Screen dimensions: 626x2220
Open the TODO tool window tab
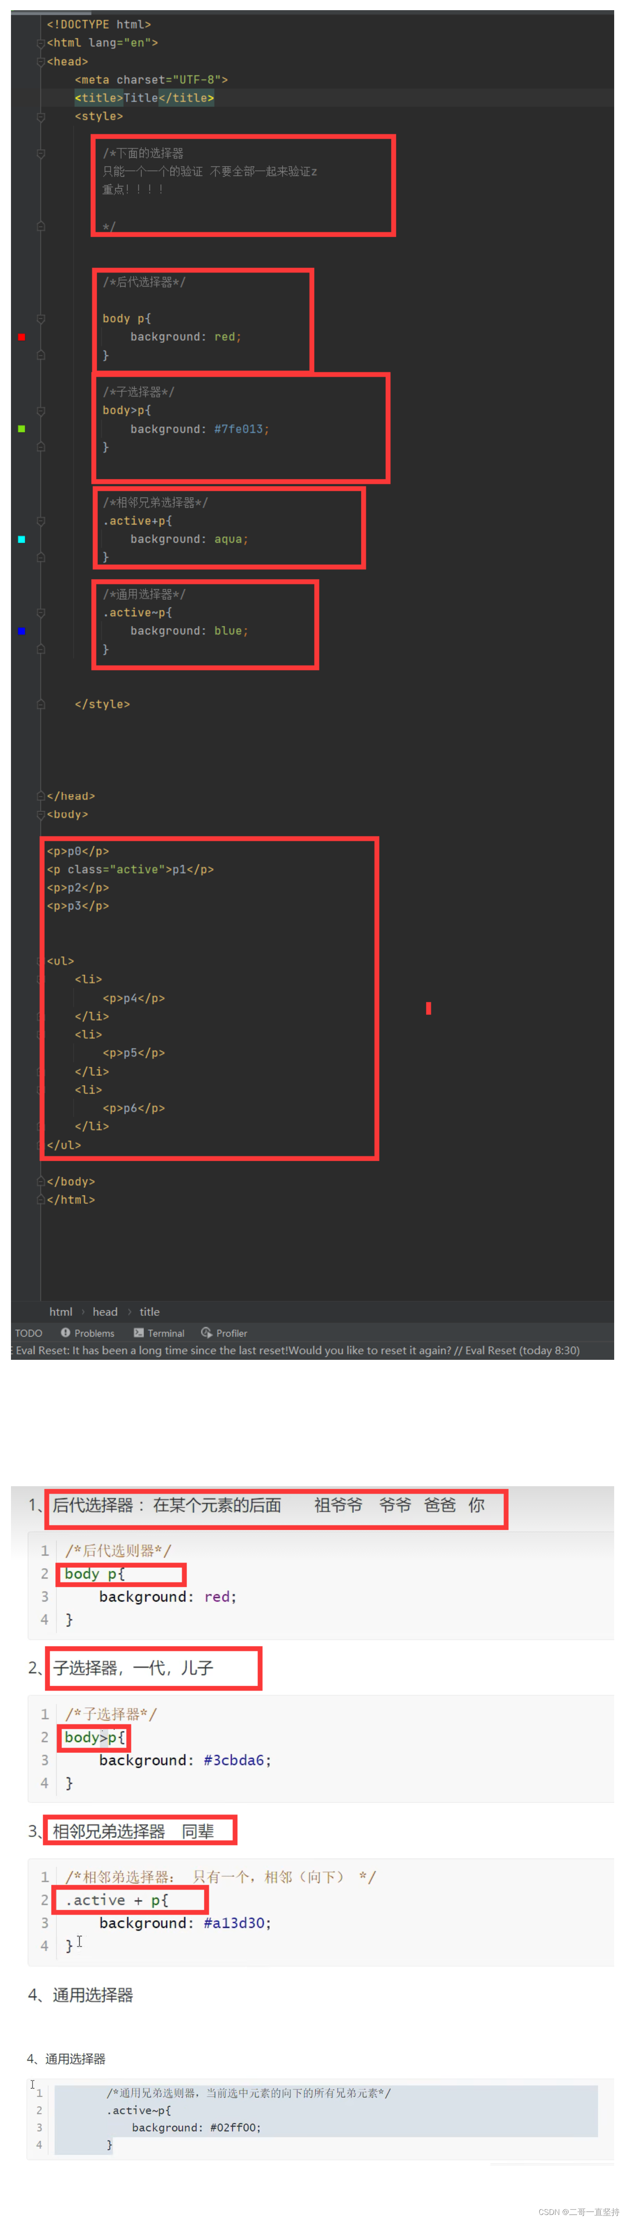[28, 1333]
